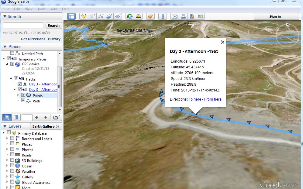The image size is (303, 189).
Task: Expand the Weather layer node
Action: pyautogui.click(x=7, y=171)
